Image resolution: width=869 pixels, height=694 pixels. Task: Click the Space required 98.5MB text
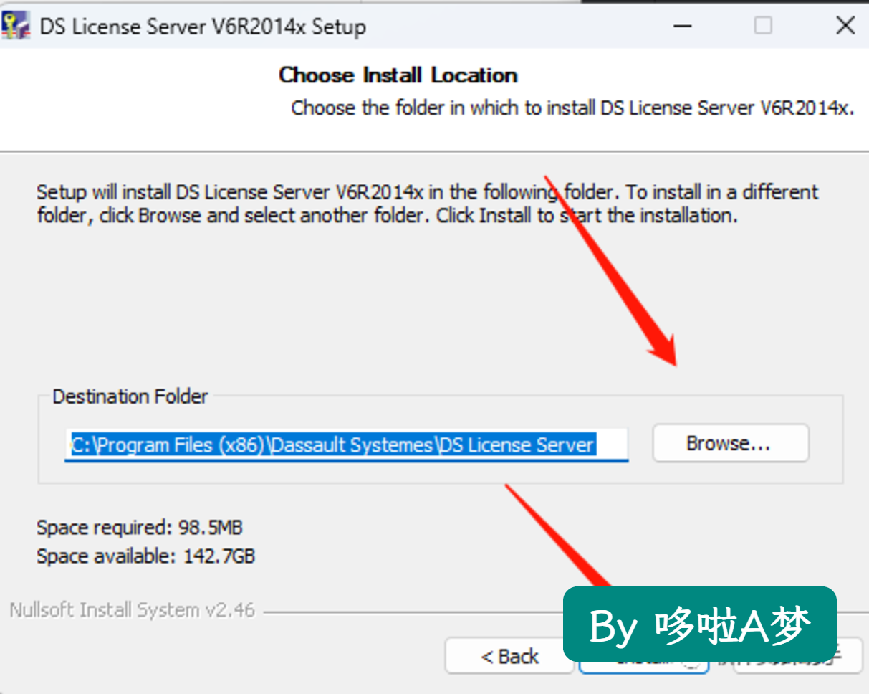tap(140, 528)
